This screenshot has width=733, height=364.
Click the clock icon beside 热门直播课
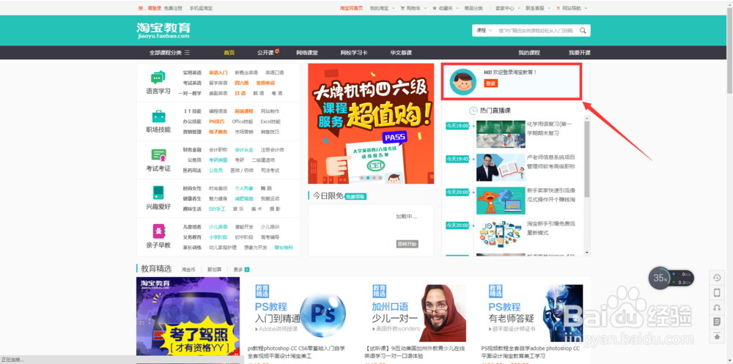pos(473,111)
